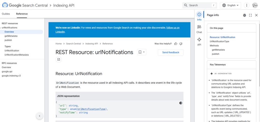Switch to the Guides tab

click(x=6, y=14)
